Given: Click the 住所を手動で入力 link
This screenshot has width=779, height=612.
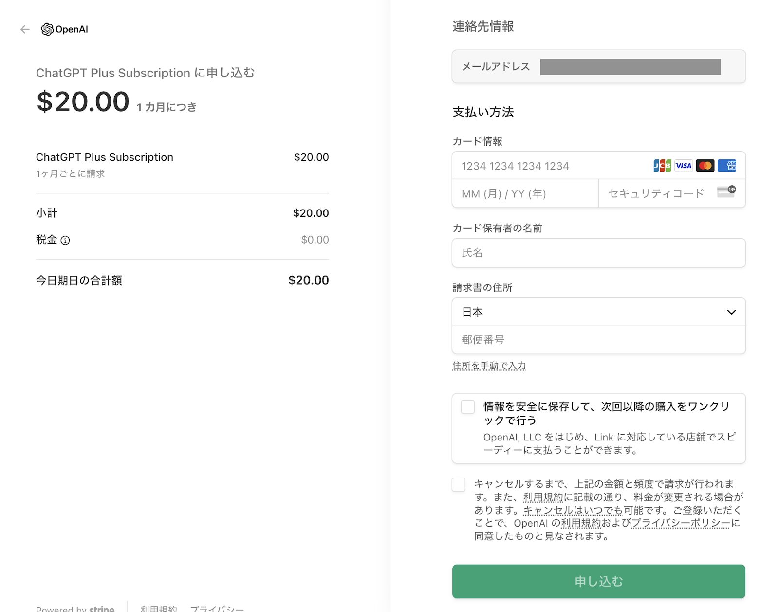Looking at the screenshot, I should click(x=488, y=365).
